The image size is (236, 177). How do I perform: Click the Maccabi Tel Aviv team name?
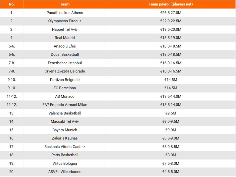pos(65,121)
